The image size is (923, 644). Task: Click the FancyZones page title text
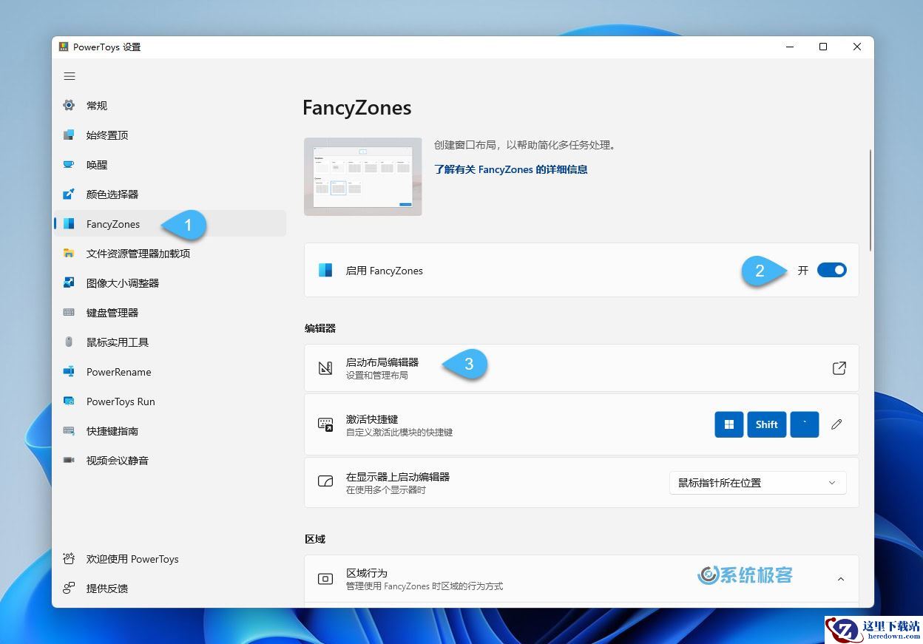pyautogui.click(x=357, y=108)
